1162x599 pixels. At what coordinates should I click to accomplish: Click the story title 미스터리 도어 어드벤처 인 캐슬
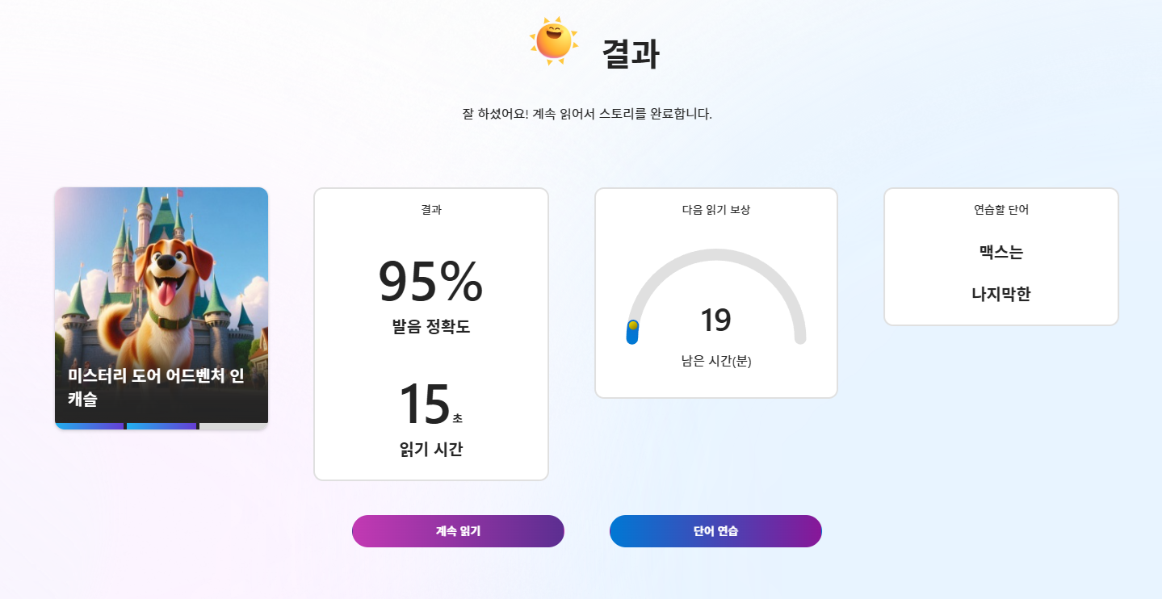[x=156, y=387]
